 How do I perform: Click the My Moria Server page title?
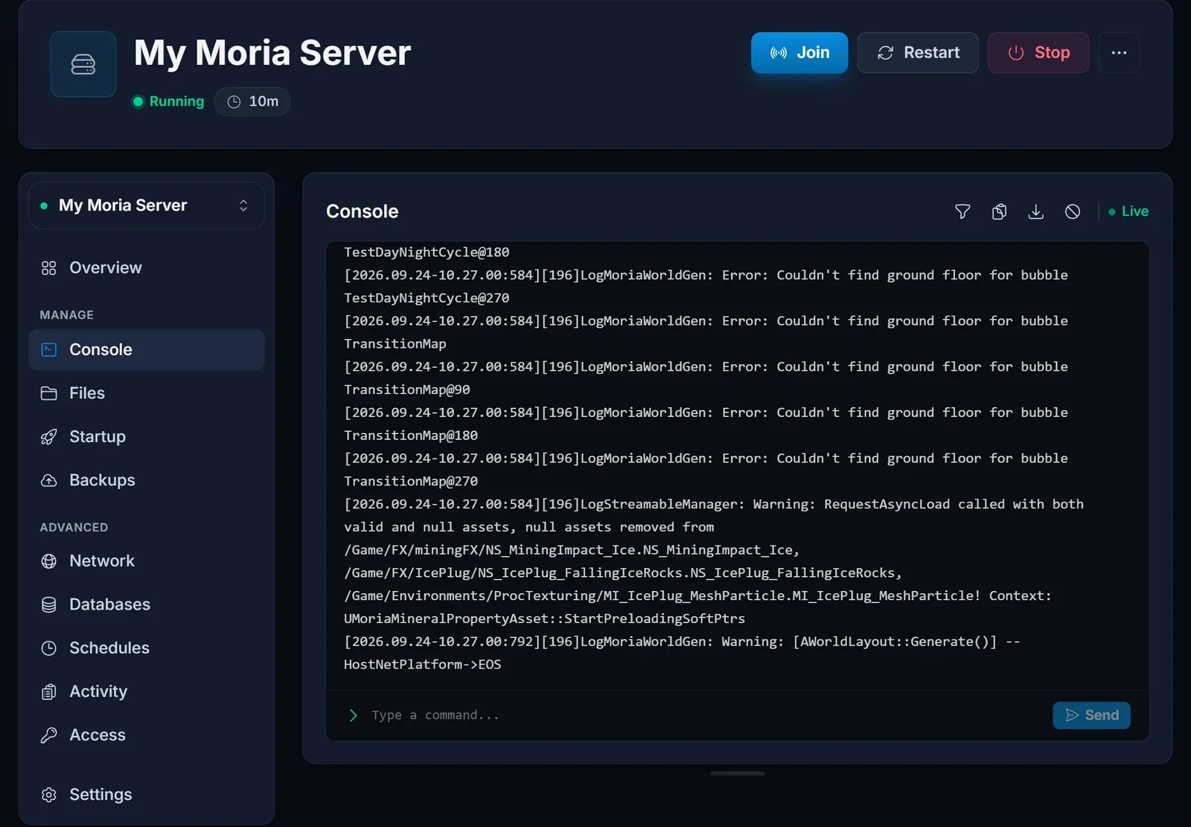pos(272,53)
